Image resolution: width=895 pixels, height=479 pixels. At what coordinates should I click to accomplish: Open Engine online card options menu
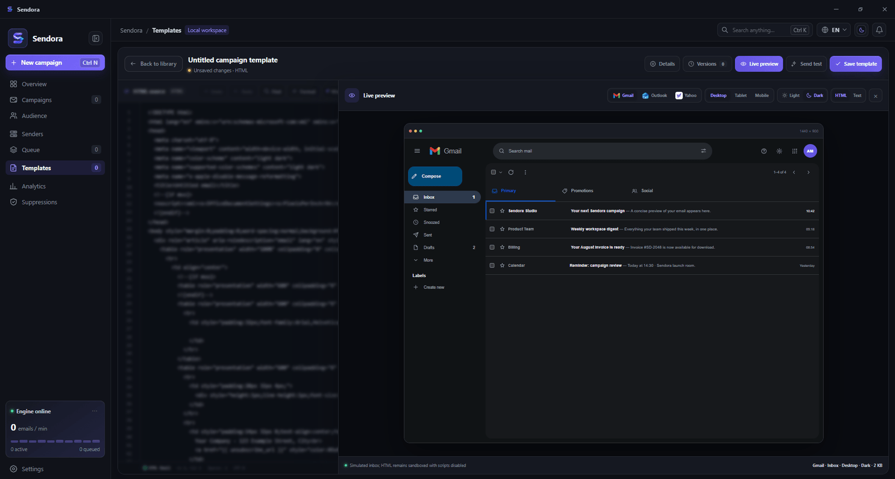coord(95,411)
